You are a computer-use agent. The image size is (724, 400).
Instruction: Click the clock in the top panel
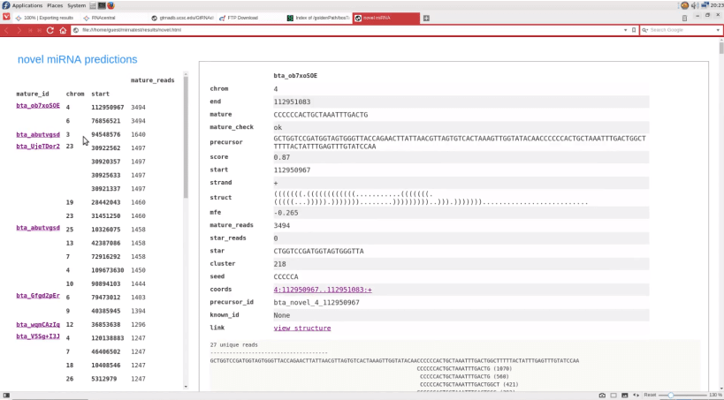coord(717,5)
